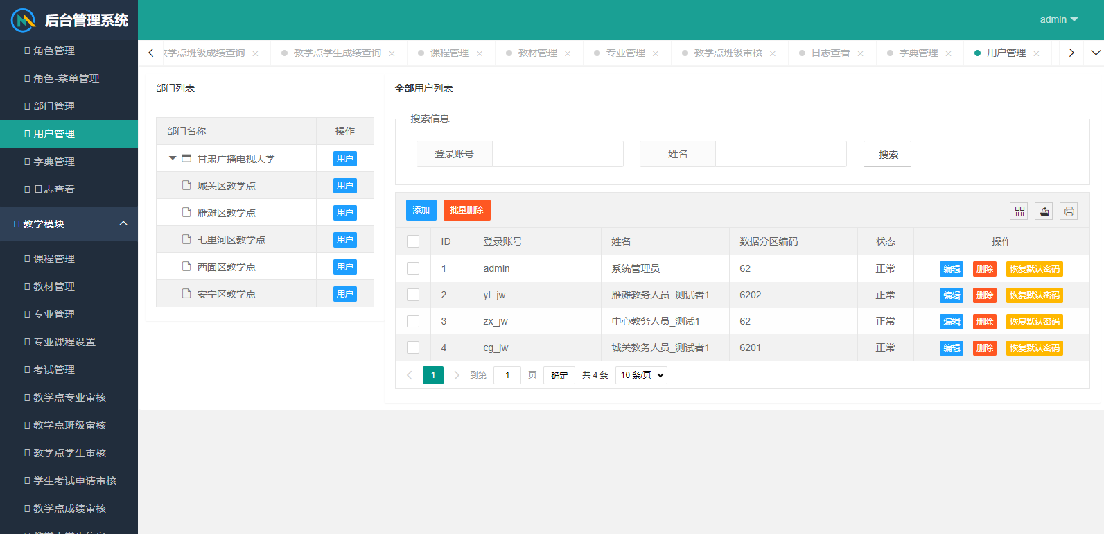Focus the 登录账号 search input

pos(558,154)
